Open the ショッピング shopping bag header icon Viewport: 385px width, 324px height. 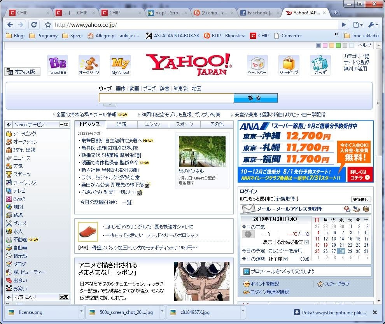click(289, 63)
